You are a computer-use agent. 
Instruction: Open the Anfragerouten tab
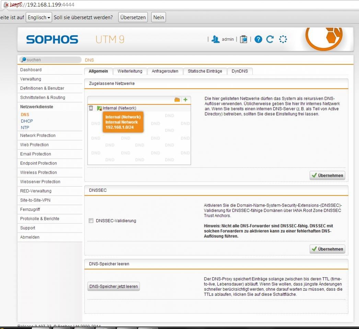click(x=165, y=71)
